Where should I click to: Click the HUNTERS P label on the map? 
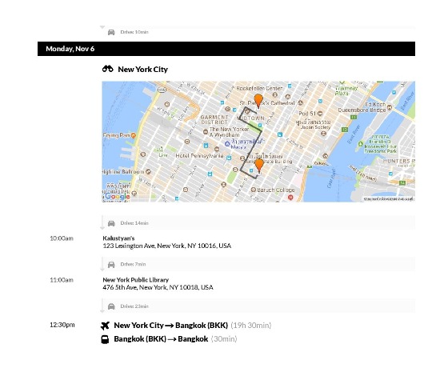[x=399, y=161]
